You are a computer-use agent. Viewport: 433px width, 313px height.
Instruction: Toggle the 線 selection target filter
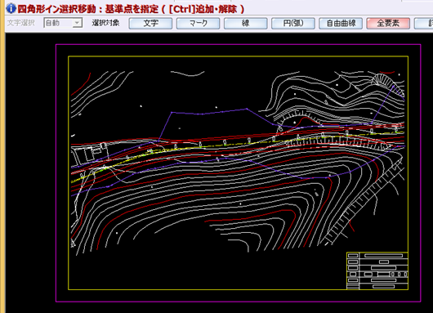[245, 23]
